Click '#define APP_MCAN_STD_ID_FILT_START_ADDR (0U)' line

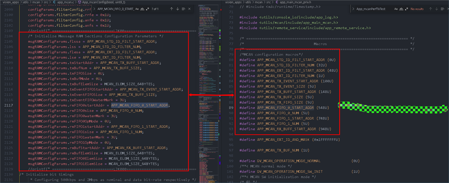[x=288, y=60]
